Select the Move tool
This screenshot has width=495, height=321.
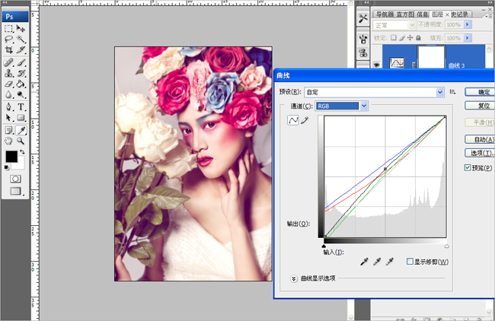click(21, 29)
